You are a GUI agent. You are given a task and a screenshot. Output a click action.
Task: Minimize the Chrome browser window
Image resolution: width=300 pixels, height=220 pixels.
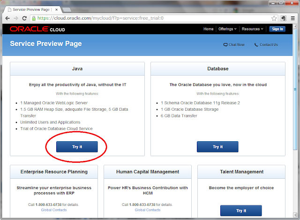pyautogui.click(x=273, y=3)
